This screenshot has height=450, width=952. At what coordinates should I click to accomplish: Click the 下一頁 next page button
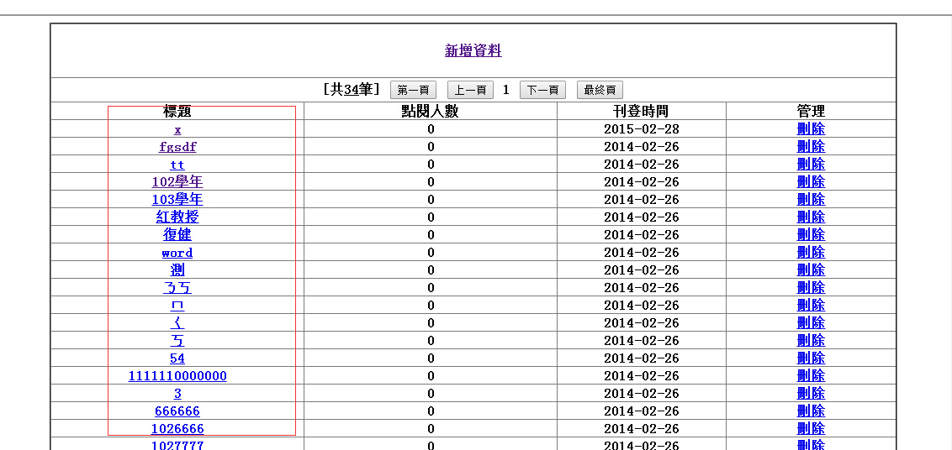click(x=542, y=91)
